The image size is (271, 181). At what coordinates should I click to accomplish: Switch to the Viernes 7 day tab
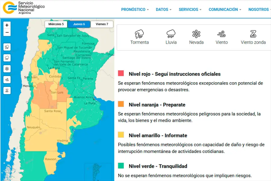pos(102,24)
